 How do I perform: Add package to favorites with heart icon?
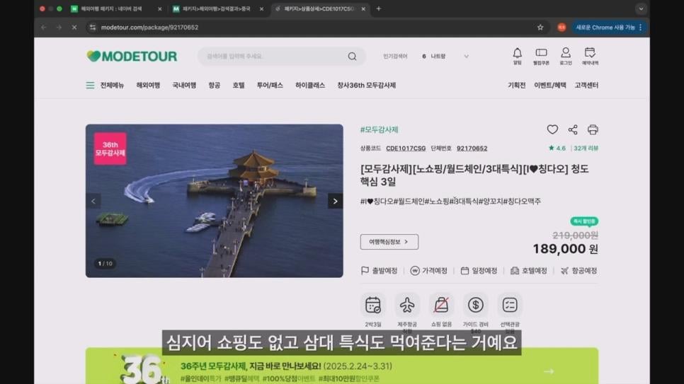552,129
